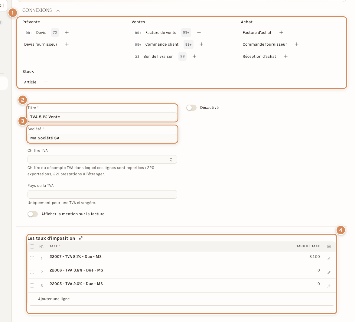Collapse the Connexions section chevron
Viewport: 355px width, 322px height.
pyautogui.click(x=58, y=10)
